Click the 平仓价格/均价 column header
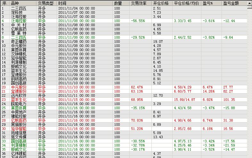Image resolution: width=252 pixels, height=158 pixels. point(187,3)
